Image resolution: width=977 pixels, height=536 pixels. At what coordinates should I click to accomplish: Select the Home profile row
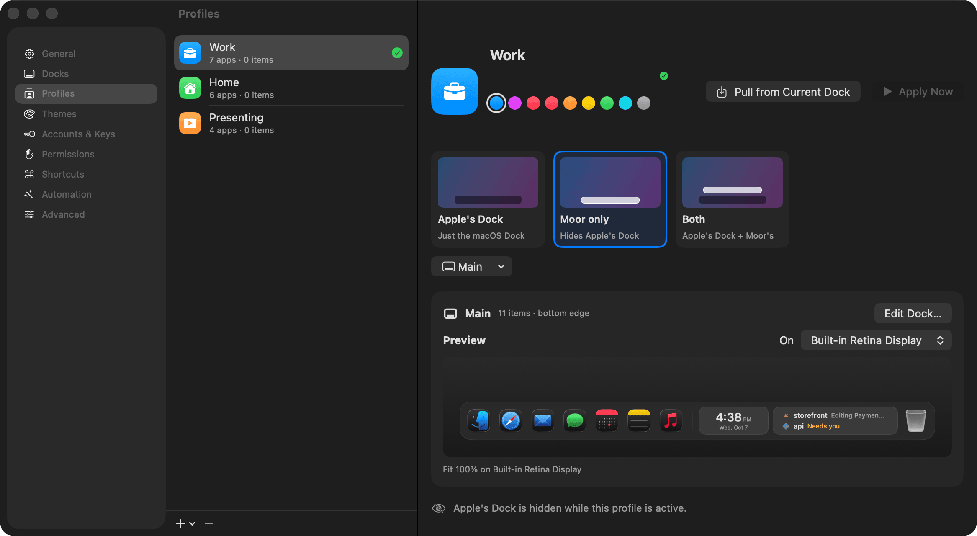[x=291, y=88]
